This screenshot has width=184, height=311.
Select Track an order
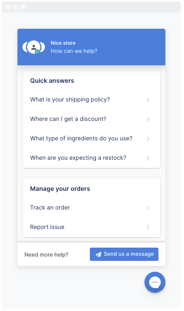91,208
